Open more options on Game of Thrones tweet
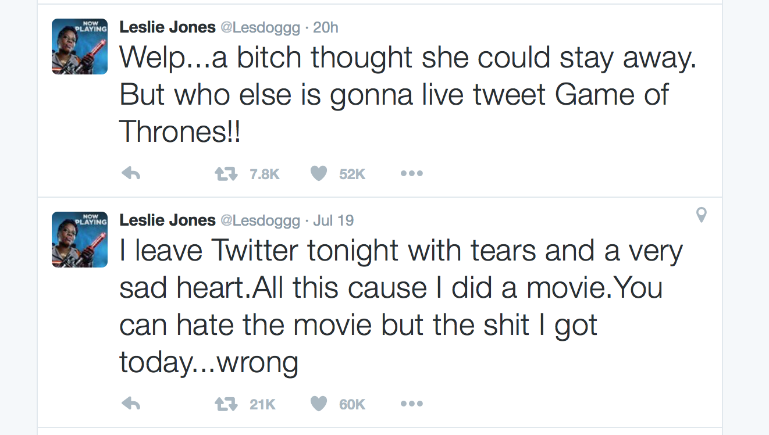 click(x=411, y=173)
